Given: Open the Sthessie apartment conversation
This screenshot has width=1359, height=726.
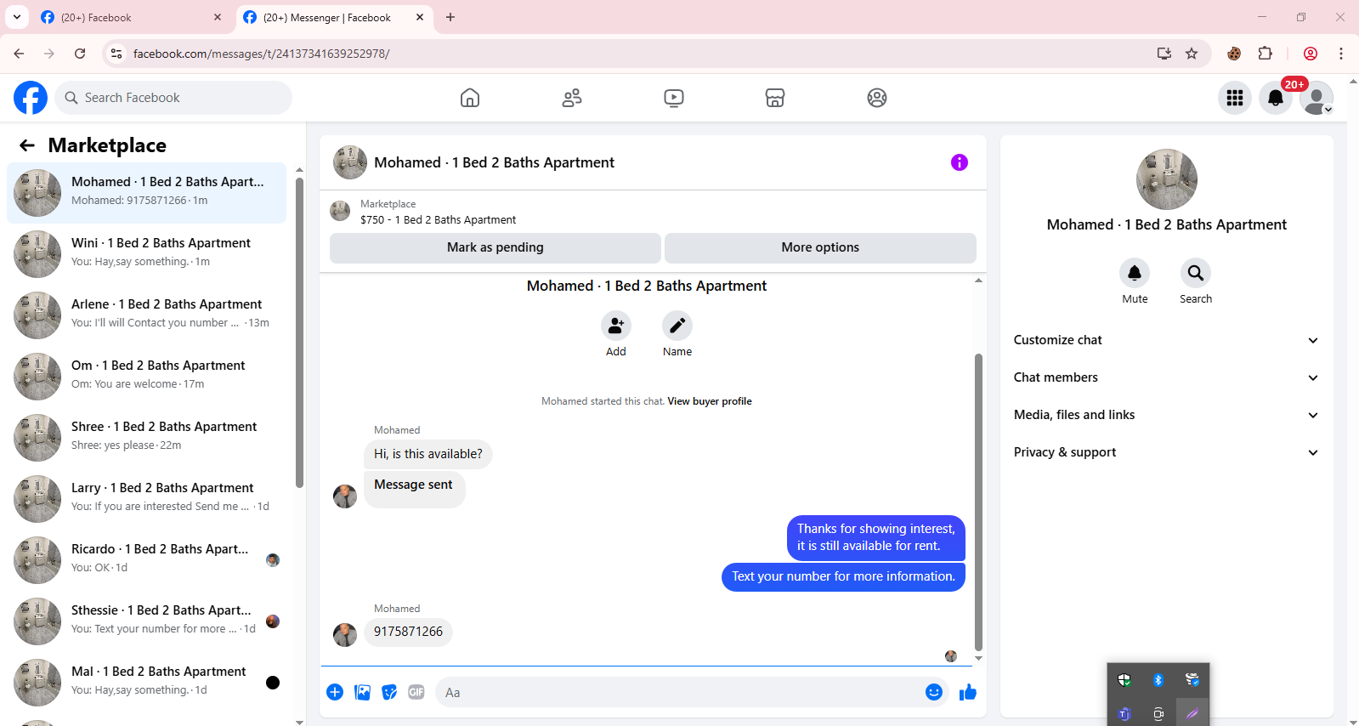Looking at the screenshot, I should coord(146,621).
